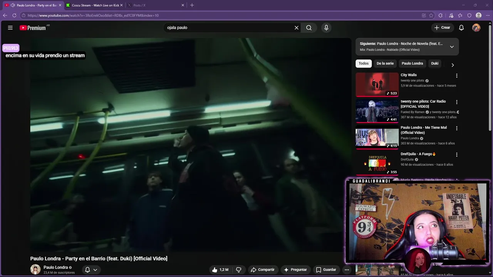Image resolution: width=493 pixels, height=277 pixels.
Task: Open browser extensions puzzle icon
Action: pyautogui.click(x=441, y=15)
